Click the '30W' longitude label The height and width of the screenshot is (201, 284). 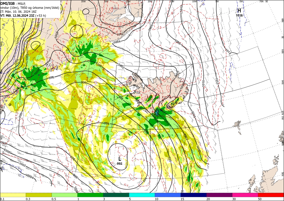(106, 1)
